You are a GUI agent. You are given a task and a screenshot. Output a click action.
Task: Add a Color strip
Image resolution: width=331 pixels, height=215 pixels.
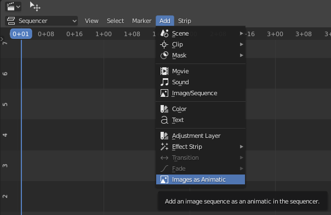(x=201, y=109)
